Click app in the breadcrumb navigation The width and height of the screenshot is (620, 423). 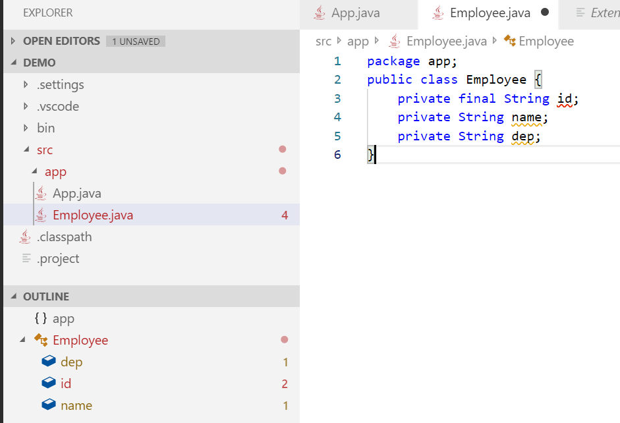(x=358, y=41)
